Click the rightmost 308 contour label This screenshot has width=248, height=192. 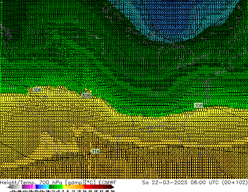click(198, 105)
